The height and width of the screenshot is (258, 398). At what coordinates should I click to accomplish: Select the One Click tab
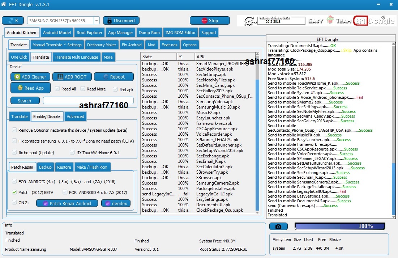pos(19,57)
